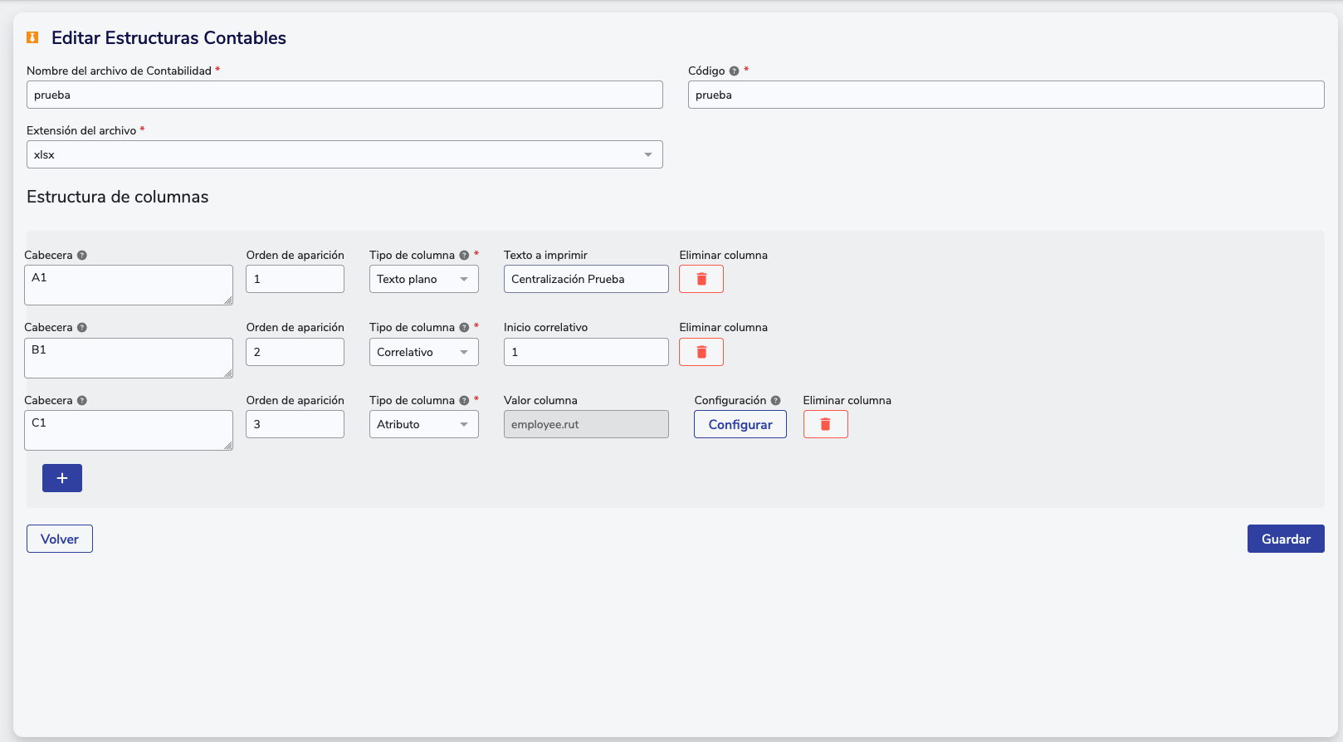
Task: Open Configurar for the C1 column
Action: point(740,424)
